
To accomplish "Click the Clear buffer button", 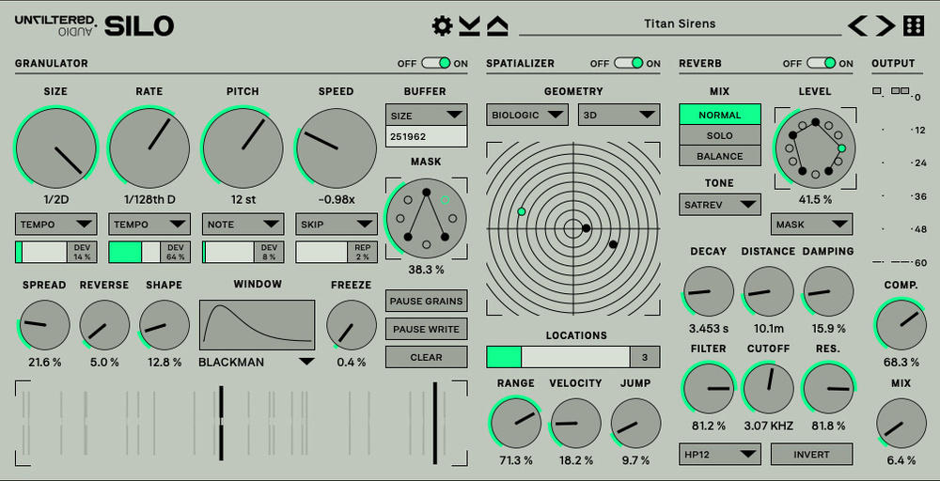I will pos(426,357).
